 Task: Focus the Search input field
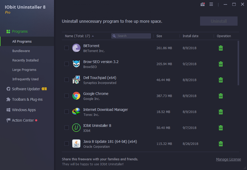click(131, 36)
